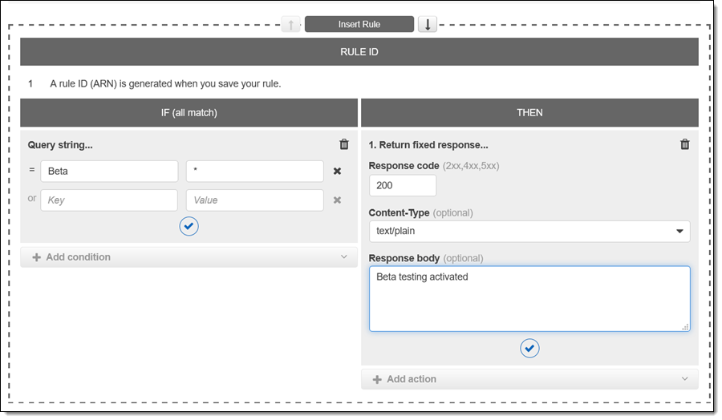Expand the Add action chevron
The height and width of the screenshot is (420, 722).
[684, 379]
